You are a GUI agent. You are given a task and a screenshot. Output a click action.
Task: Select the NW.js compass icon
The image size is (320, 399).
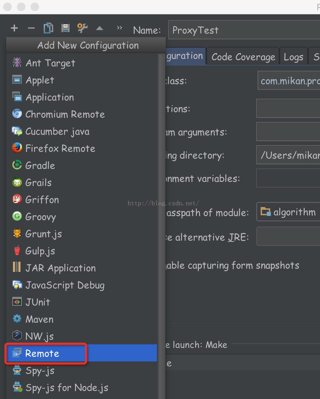coord(17,336)
